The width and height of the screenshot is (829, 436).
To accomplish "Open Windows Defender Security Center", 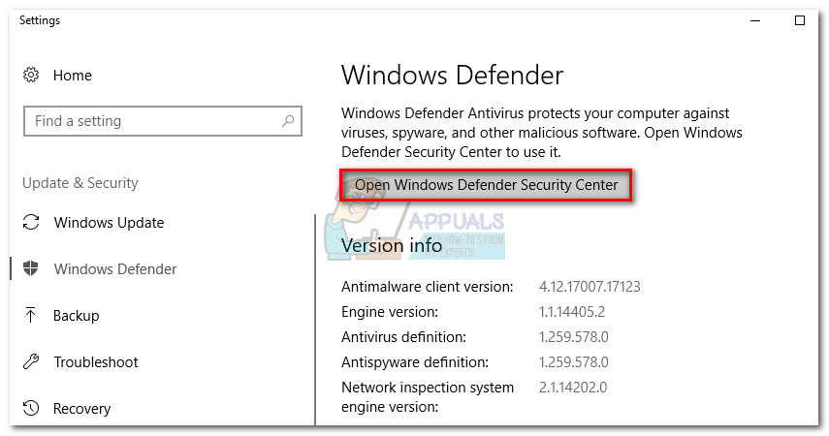I will (x=486, y=184).
